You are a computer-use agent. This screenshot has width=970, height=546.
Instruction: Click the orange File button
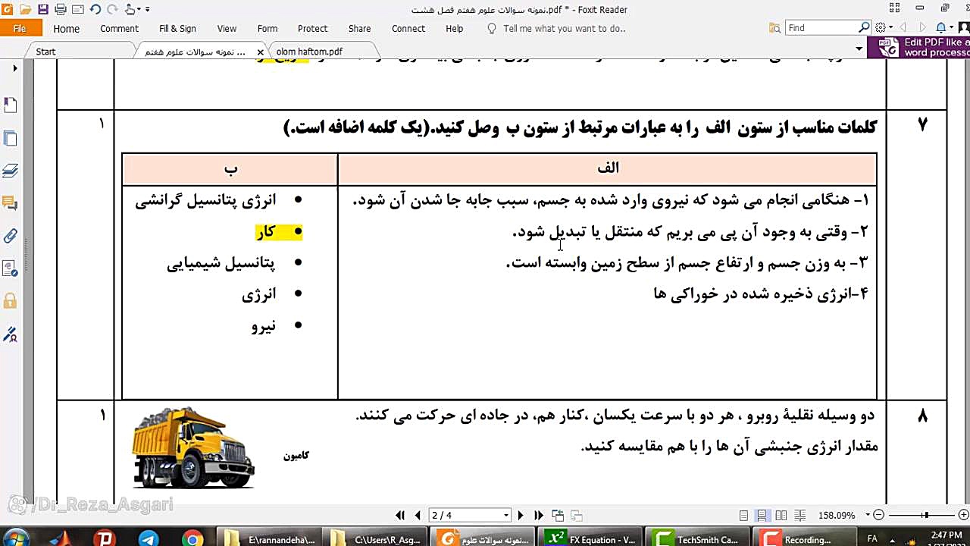pos(20,29)
